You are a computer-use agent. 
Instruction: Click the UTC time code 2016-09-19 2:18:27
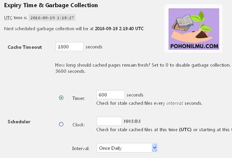point(52,18)
